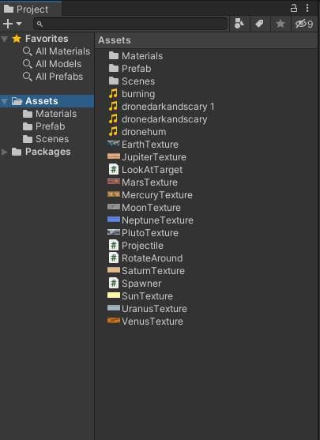Viewport: 320px width, 440px height.
Task: Open All Materials saved search
Action: [56, 51]
